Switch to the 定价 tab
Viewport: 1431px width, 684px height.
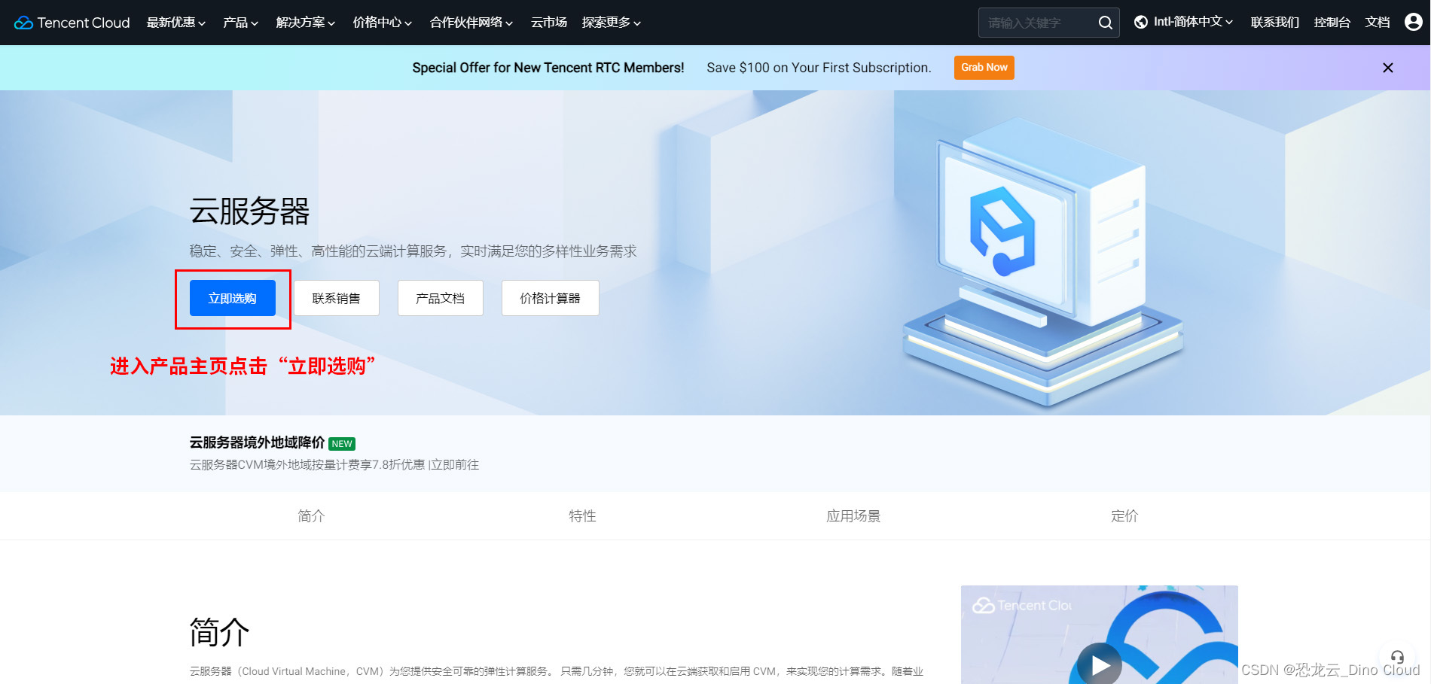point(1124,516)
